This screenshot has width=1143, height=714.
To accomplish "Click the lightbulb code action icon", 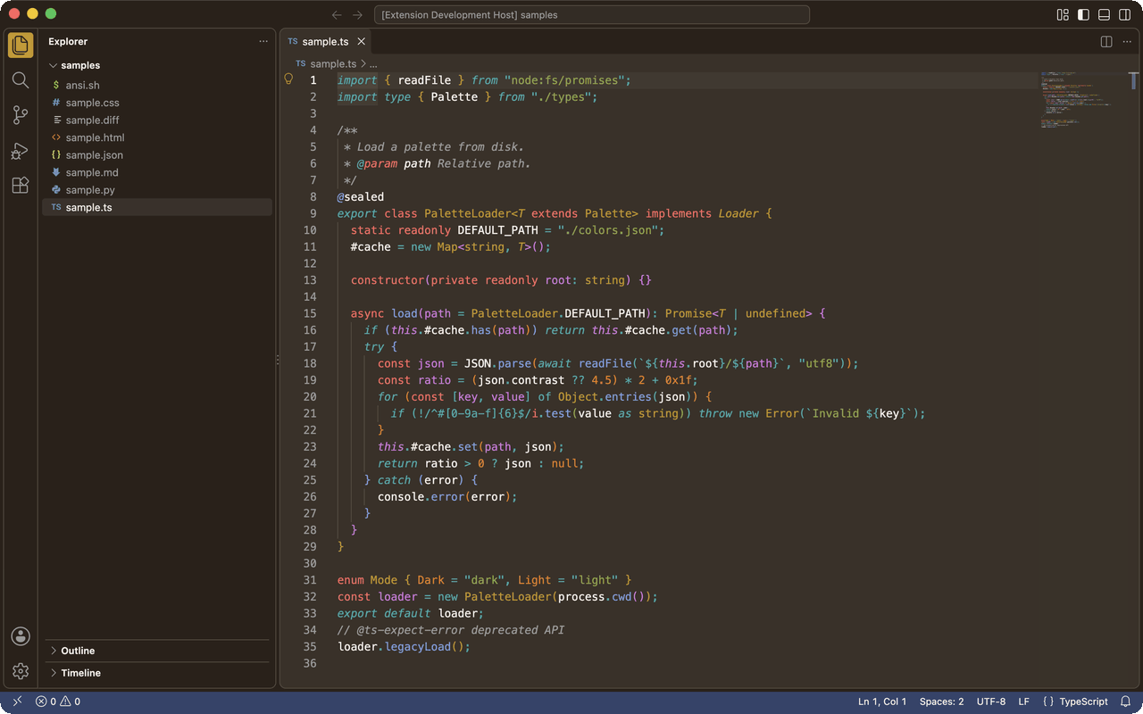I will [288, 79].
